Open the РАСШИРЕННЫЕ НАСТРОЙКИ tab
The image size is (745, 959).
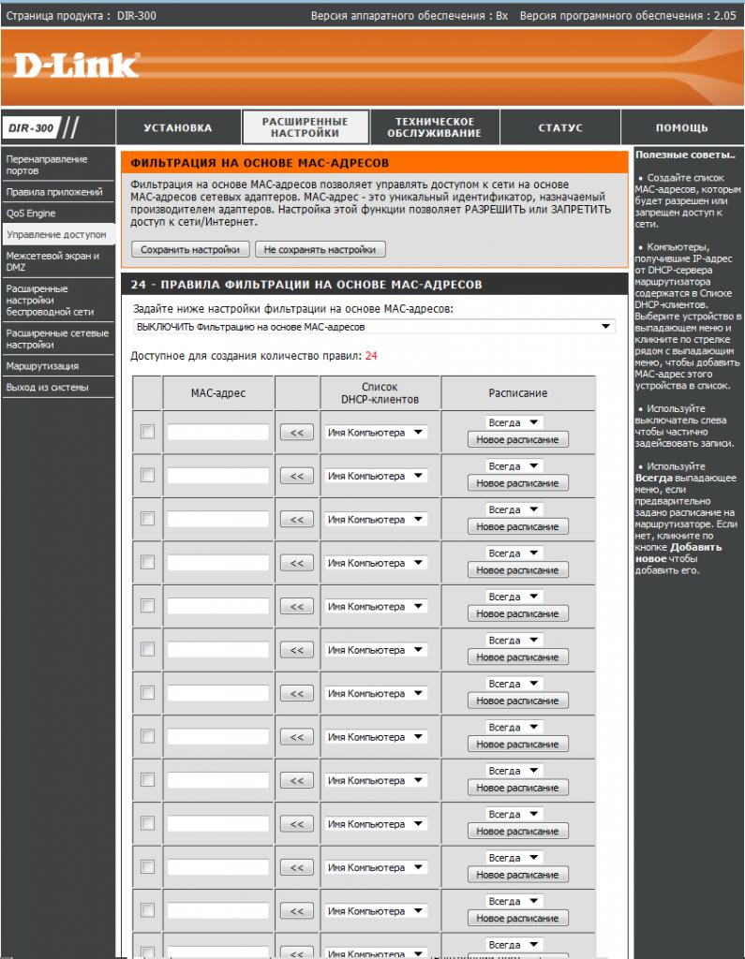coord(305,127)
